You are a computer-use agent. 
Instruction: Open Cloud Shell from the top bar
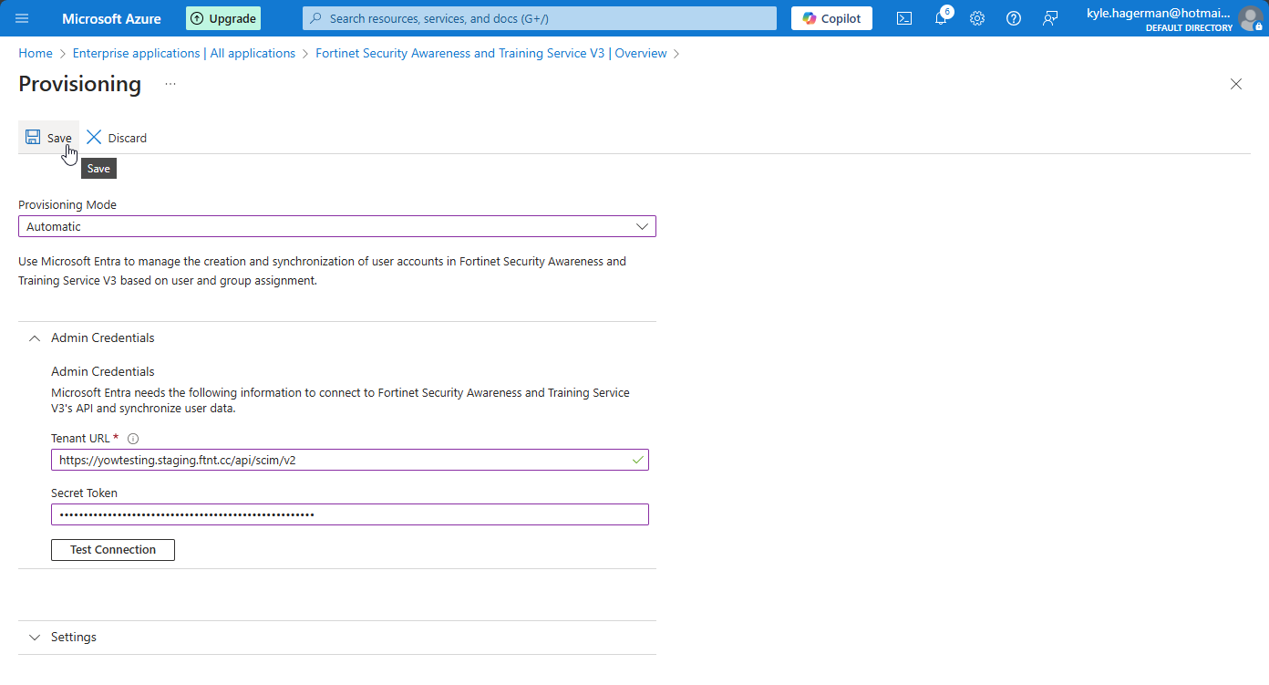click(x=904, y=18)
